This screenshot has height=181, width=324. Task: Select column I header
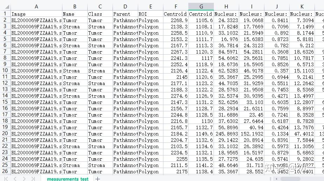pyautogui.click(x=252, y=7)
